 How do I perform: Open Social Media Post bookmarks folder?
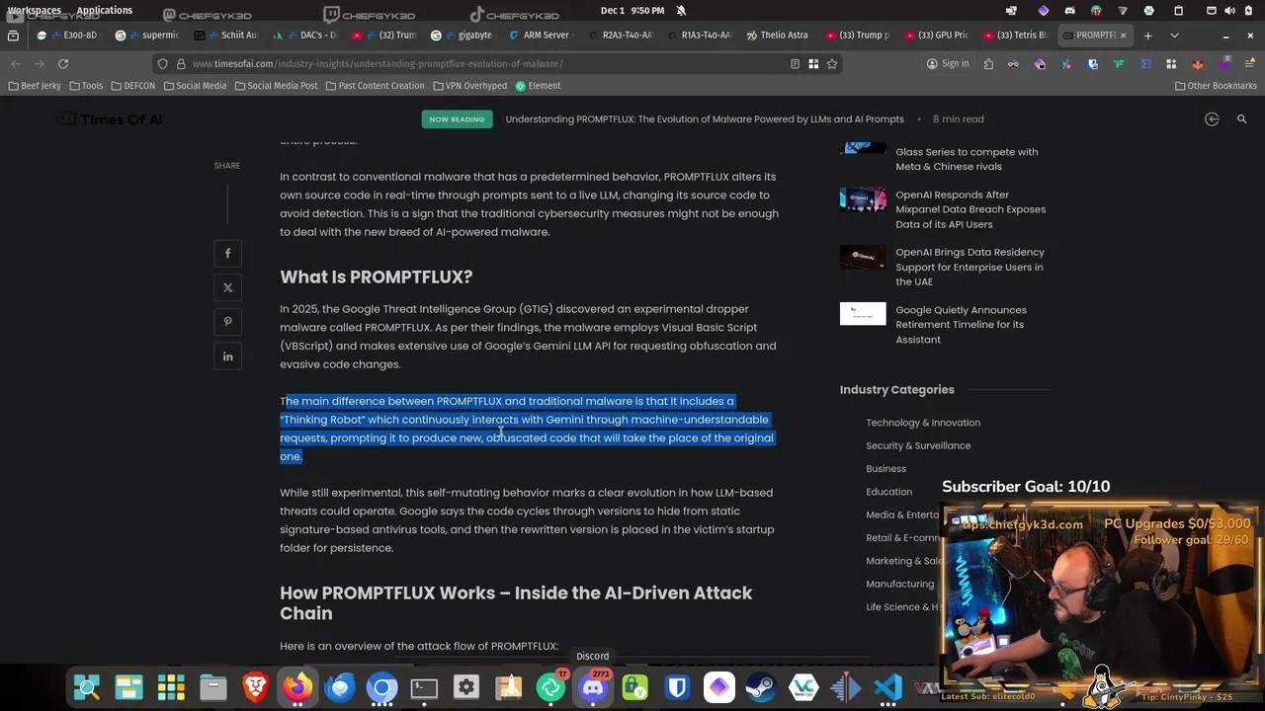(277, 86)
